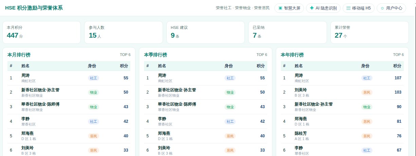Open the HSE 建议 stat card
Screen dimensions: 416x156
pos(205,32)
